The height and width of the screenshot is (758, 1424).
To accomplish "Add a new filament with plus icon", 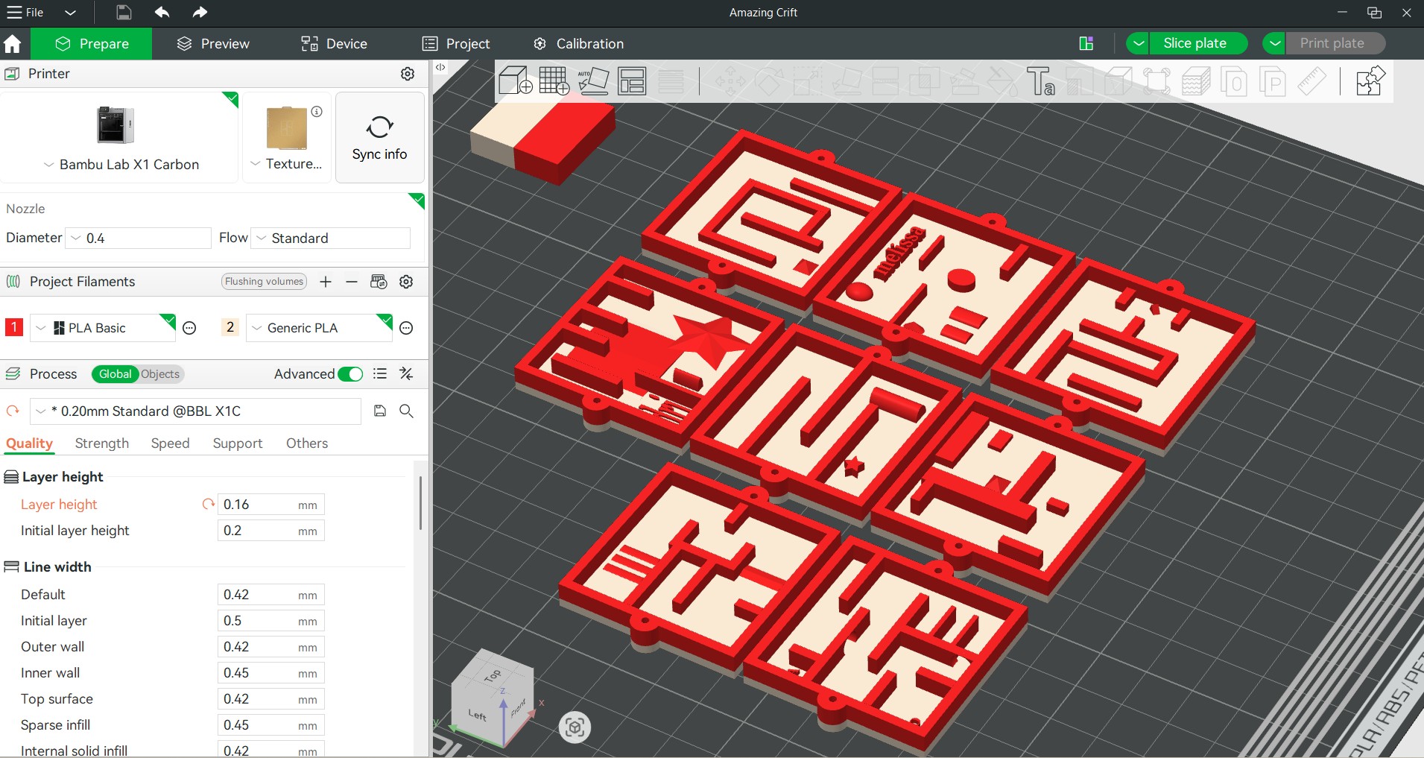I will pyautogui.click(x=326, y=282).
